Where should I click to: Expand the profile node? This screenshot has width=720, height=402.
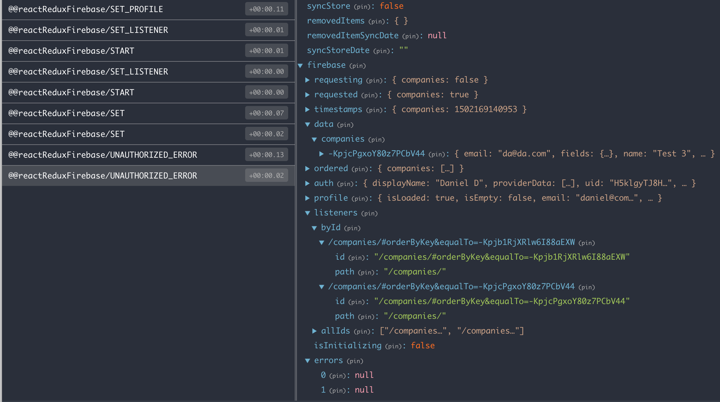coord(307,198)
